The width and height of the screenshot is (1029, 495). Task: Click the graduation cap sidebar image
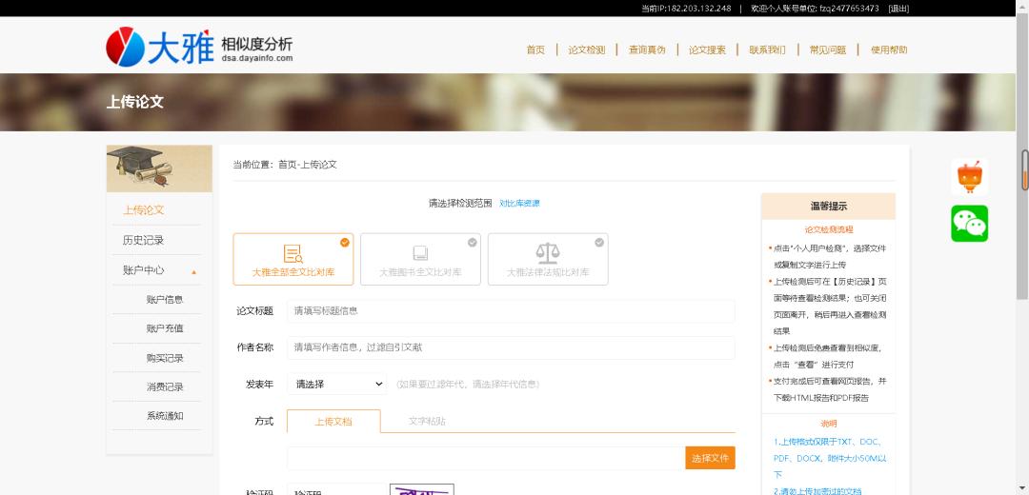[x=159, y=168]
